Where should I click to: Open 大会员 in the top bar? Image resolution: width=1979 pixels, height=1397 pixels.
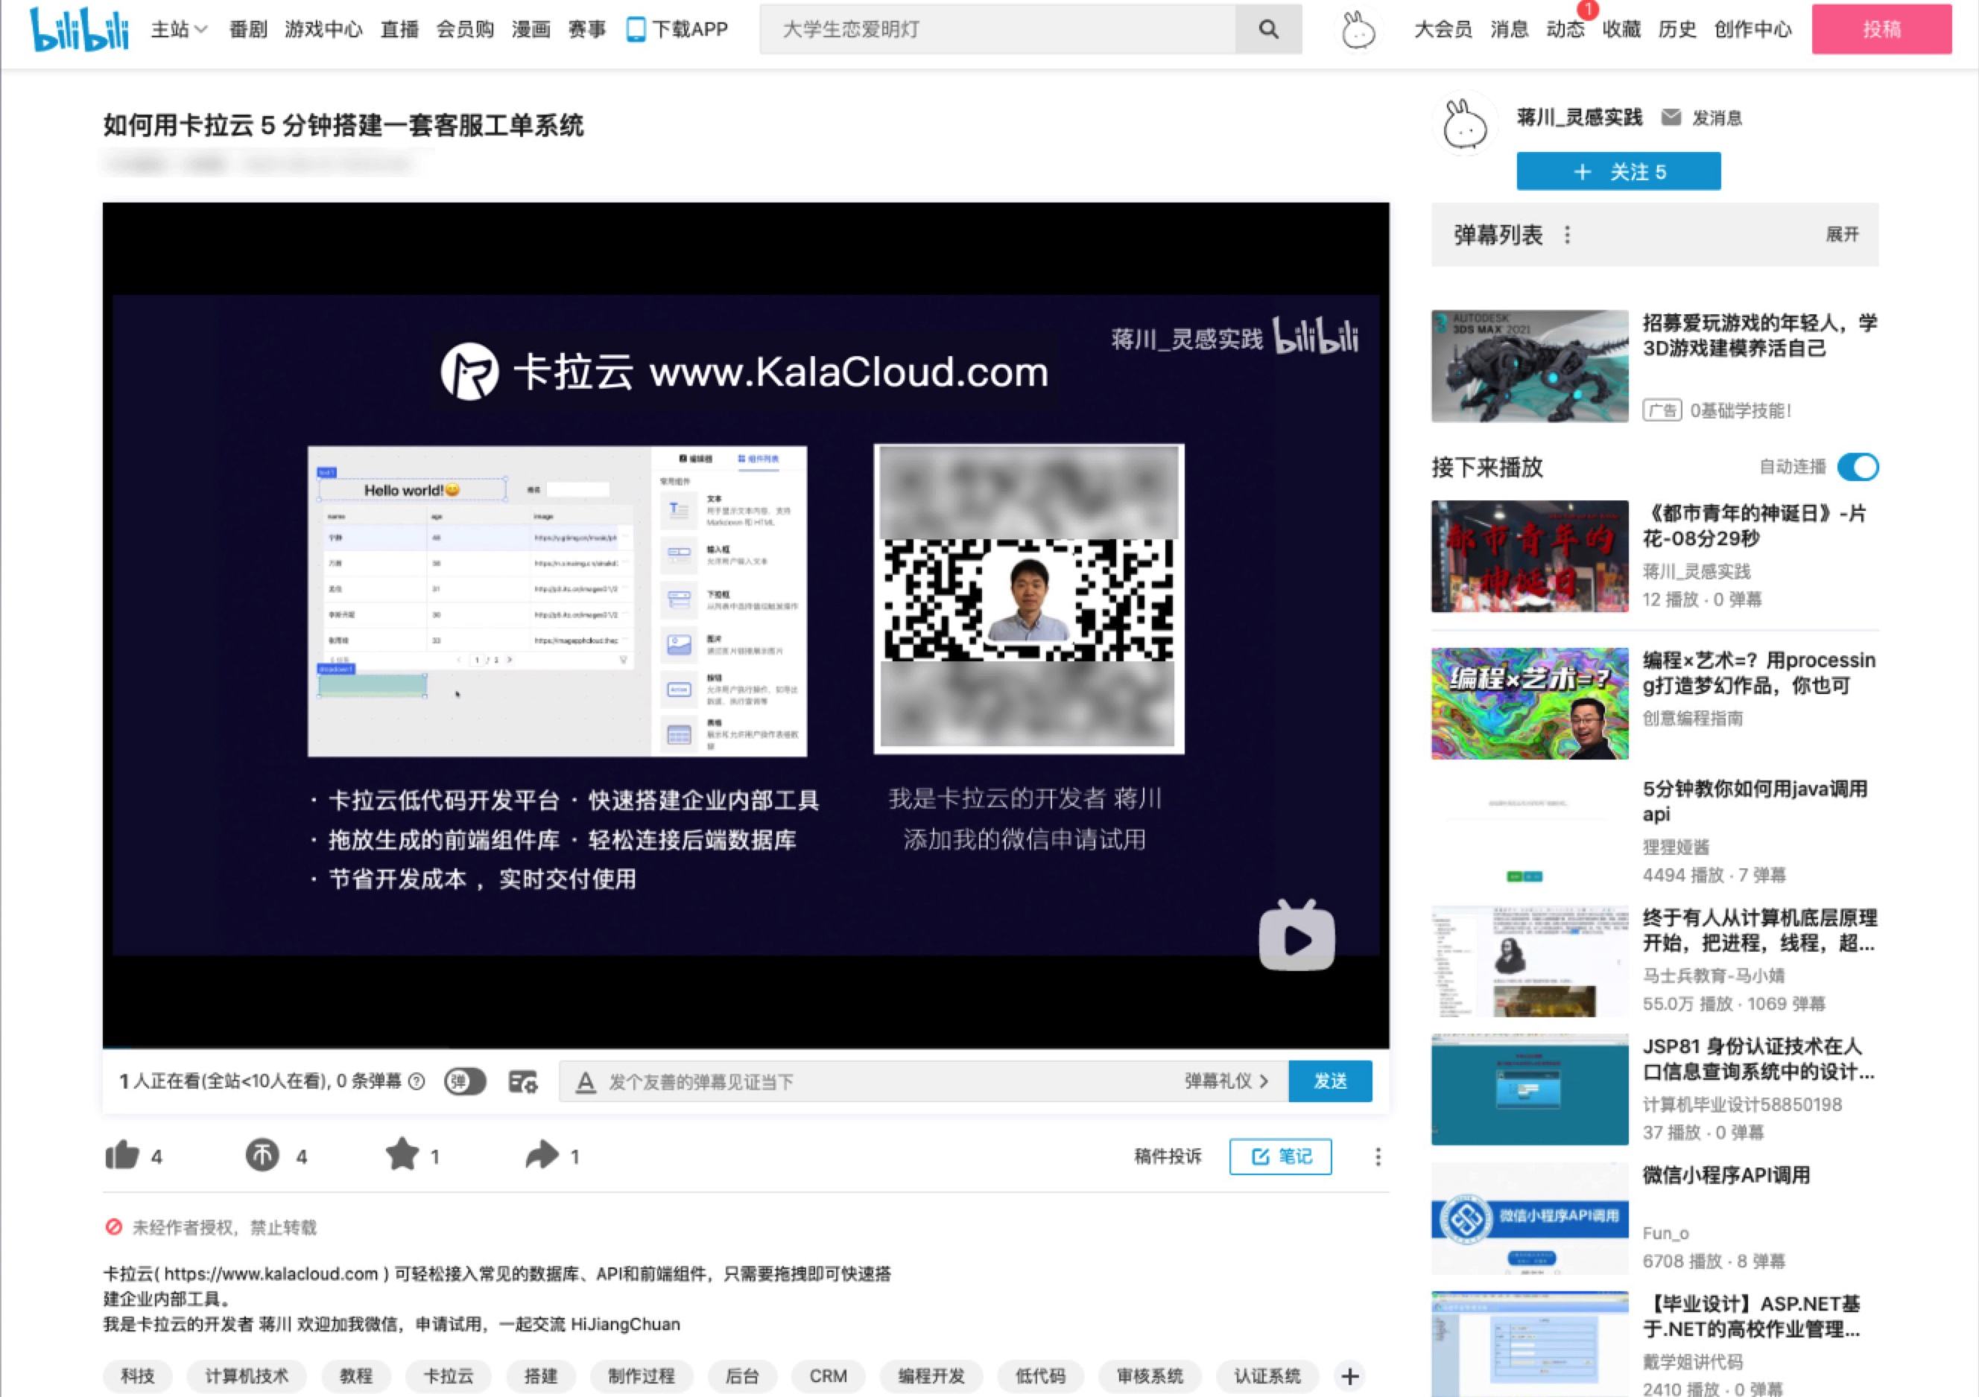pyautogui.click(x=1443, y=29)
